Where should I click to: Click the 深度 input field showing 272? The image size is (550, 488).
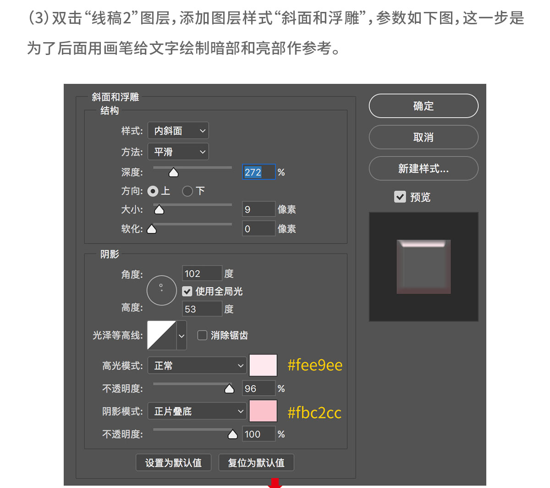258,172
